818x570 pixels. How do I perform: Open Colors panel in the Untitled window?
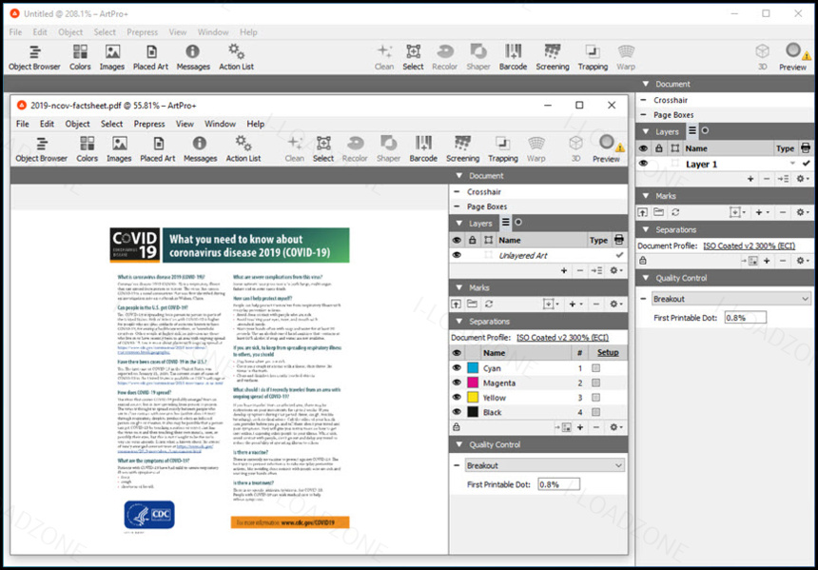click(80, 57)
